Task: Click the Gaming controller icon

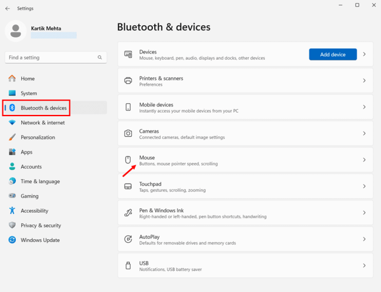Action: [12, 196]
